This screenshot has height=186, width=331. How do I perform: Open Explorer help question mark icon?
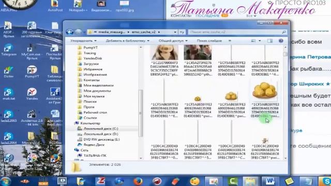pos(281,41)
